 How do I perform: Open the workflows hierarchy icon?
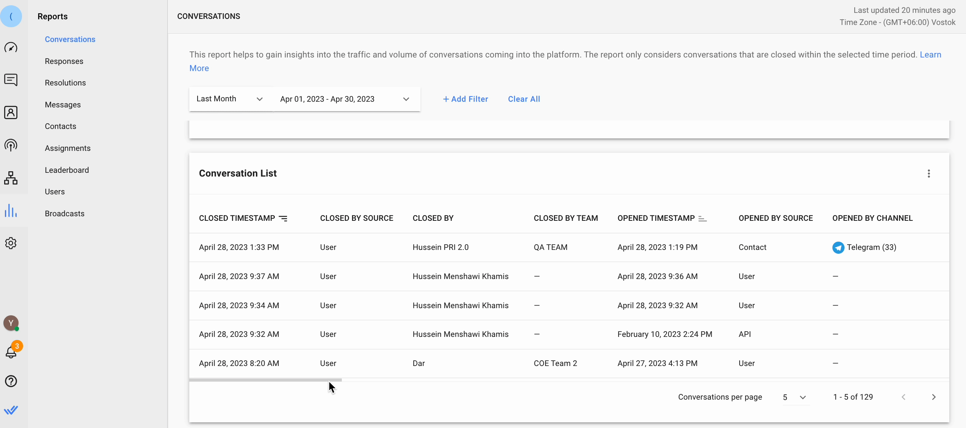(11, 178)
